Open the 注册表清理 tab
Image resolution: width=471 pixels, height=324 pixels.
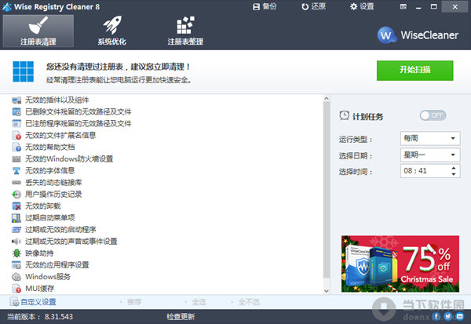38,31
